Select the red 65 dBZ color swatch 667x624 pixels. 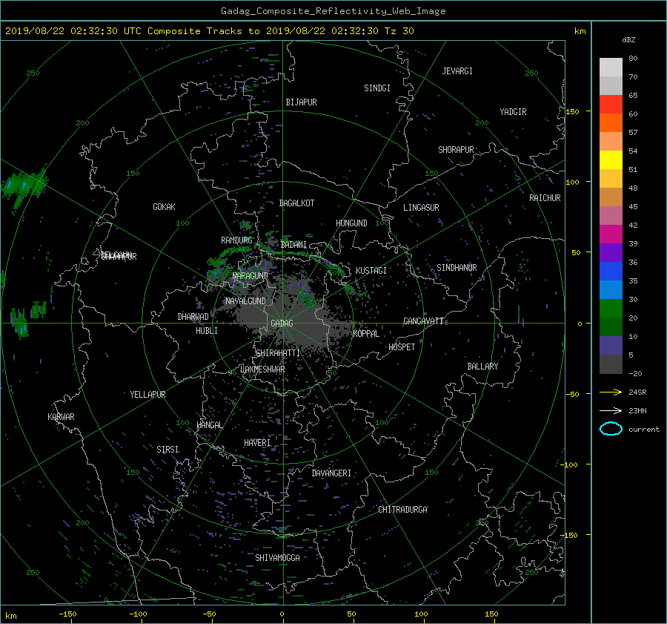611,104
